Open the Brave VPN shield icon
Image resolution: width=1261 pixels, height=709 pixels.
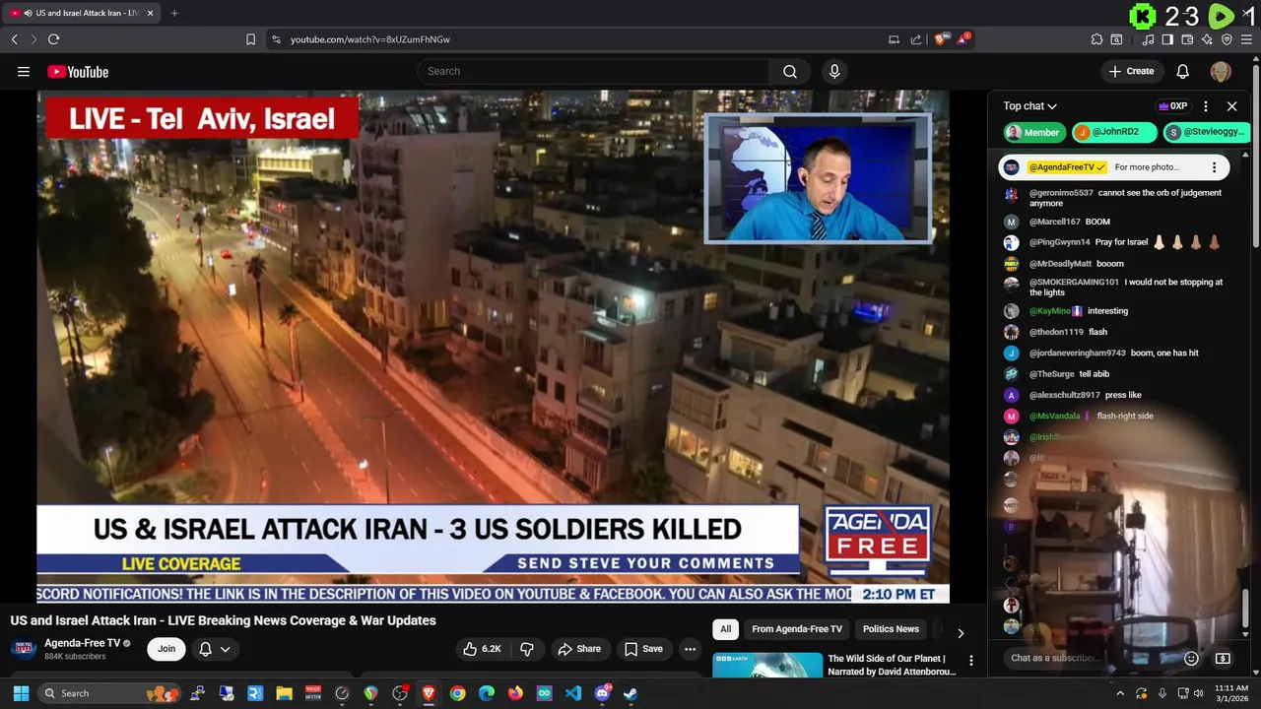1227,39
